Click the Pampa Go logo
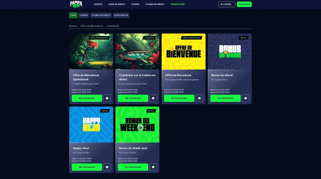This screenshot has width=321, height=179. point(76,4)
